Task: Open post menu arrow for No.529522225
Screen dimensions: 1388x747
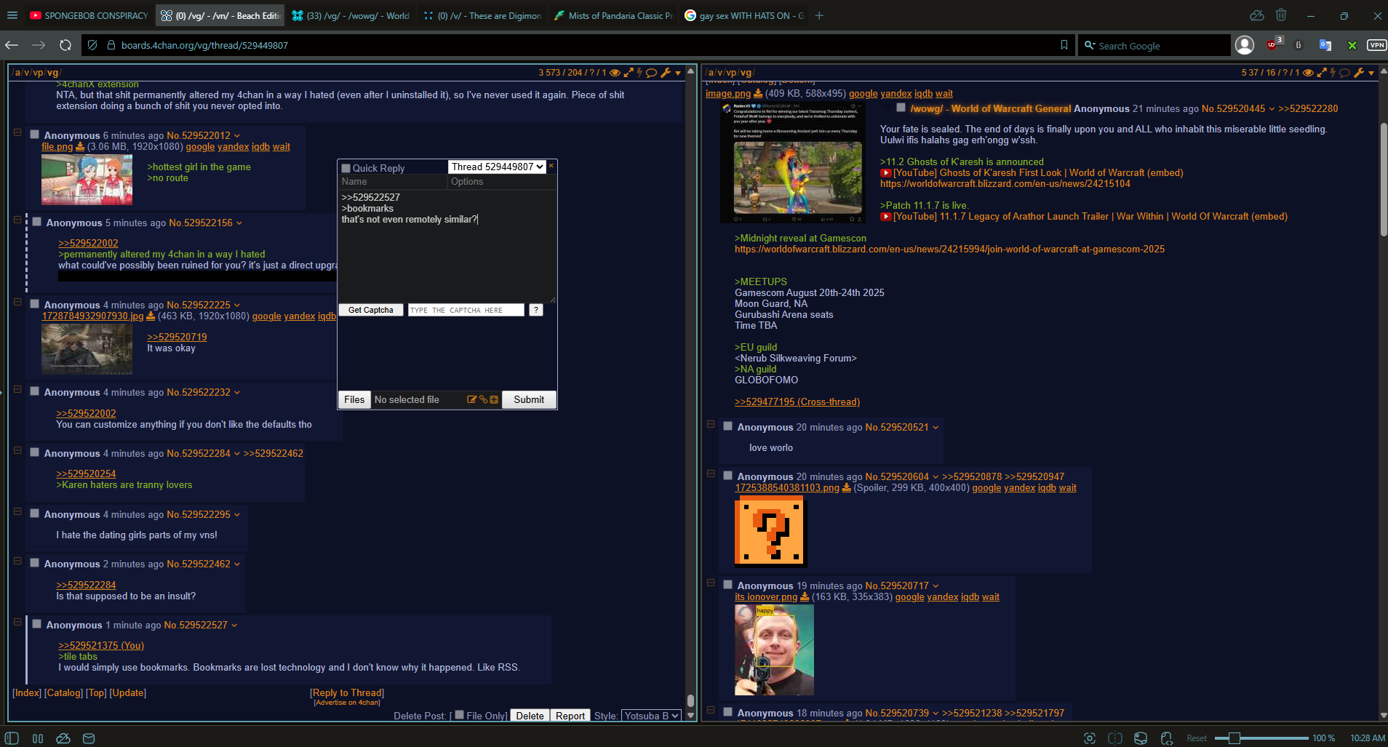Action: tap(237, 305)
